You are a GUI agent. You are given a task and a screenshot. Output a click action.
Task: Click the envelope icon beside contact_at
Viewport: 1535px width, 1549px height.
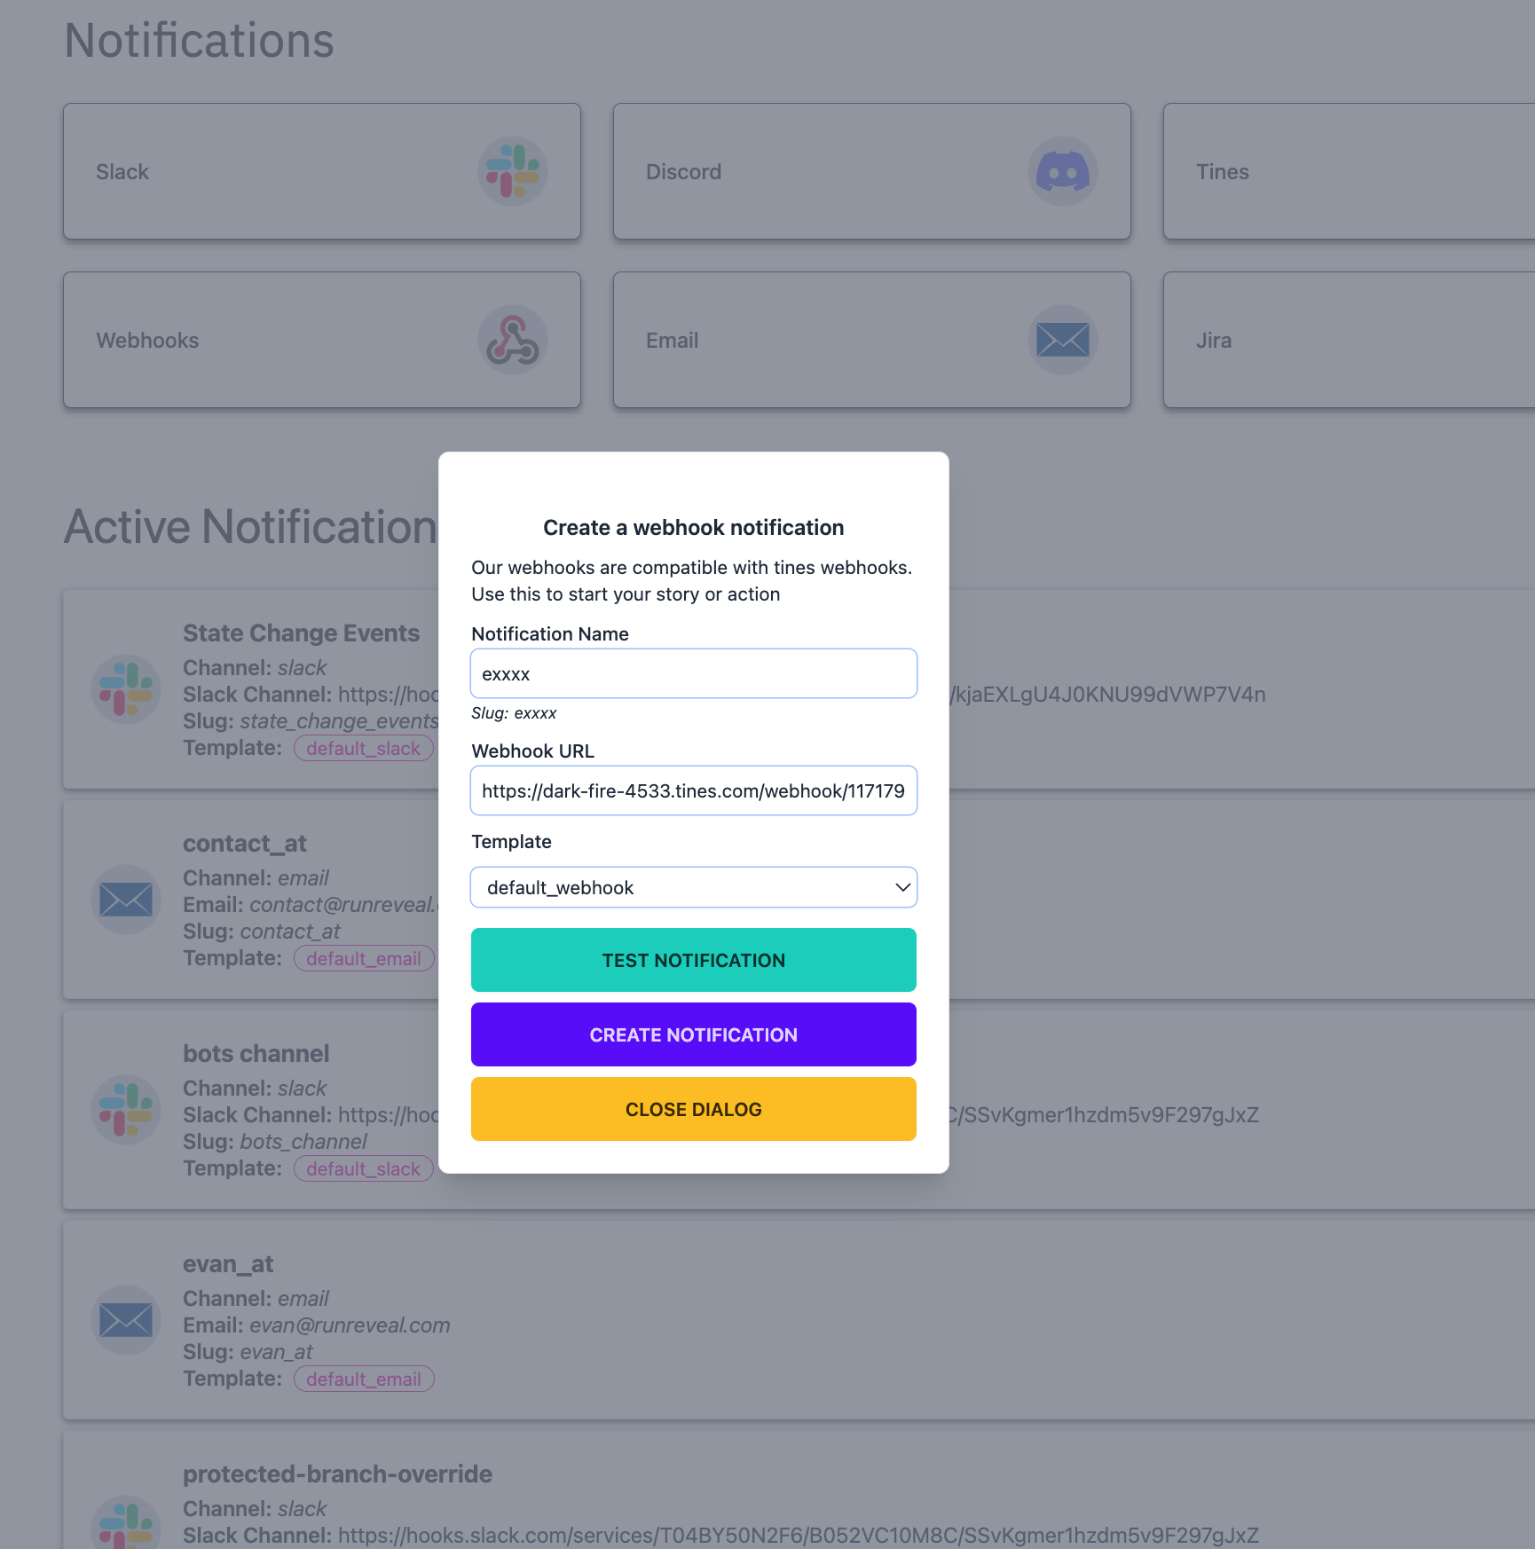pyautogui.click(x=126, y=900)
